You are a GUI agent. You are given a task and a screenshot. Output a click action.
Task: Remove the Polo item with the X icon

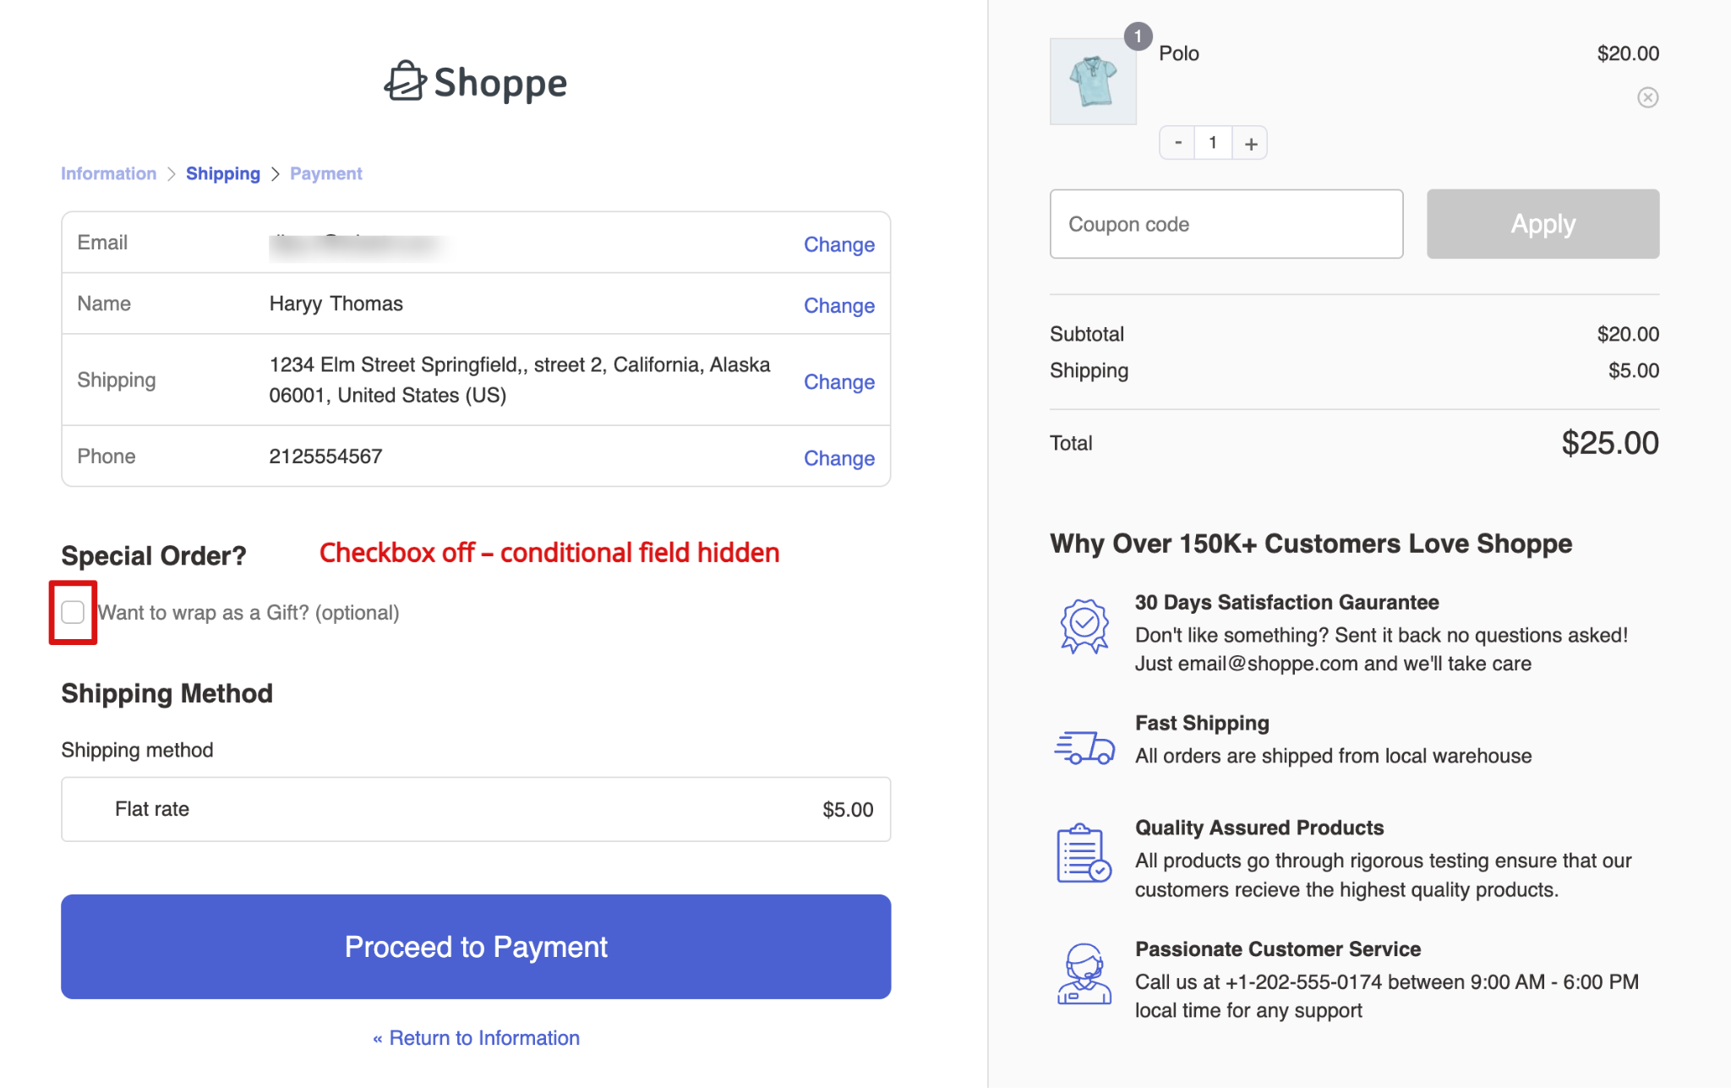(1647, 97)
